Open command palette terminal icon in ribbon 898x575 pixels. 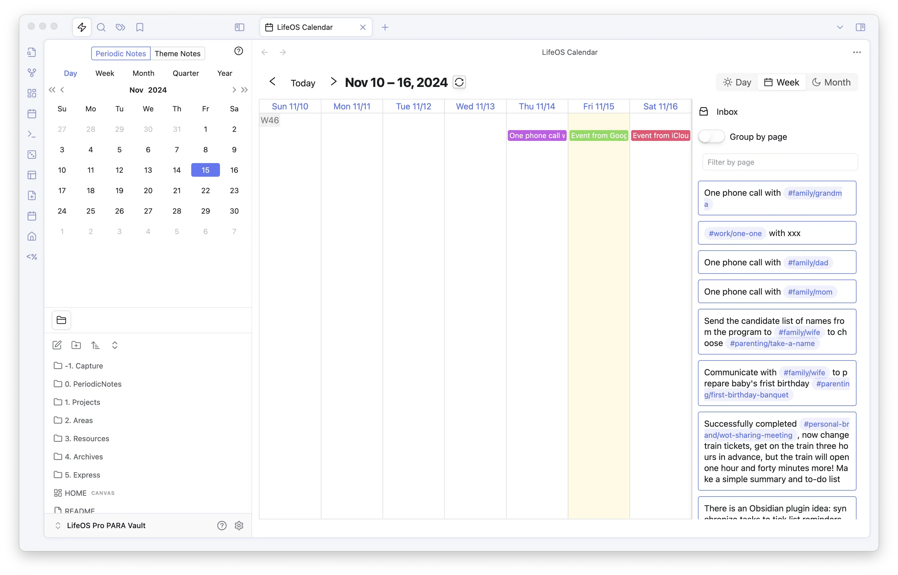(32, 134)
